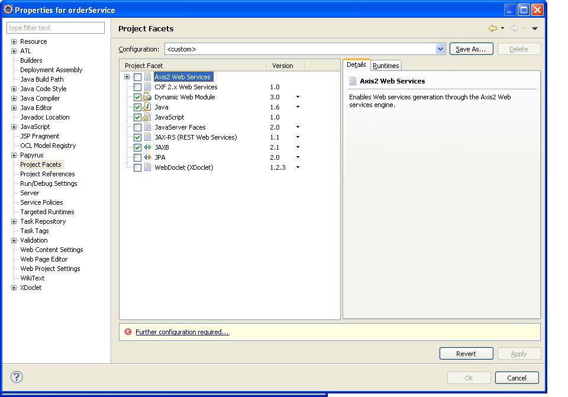Switch to the Details tab
This screenshot has width=568, height=397.
[x=356, y=65]
